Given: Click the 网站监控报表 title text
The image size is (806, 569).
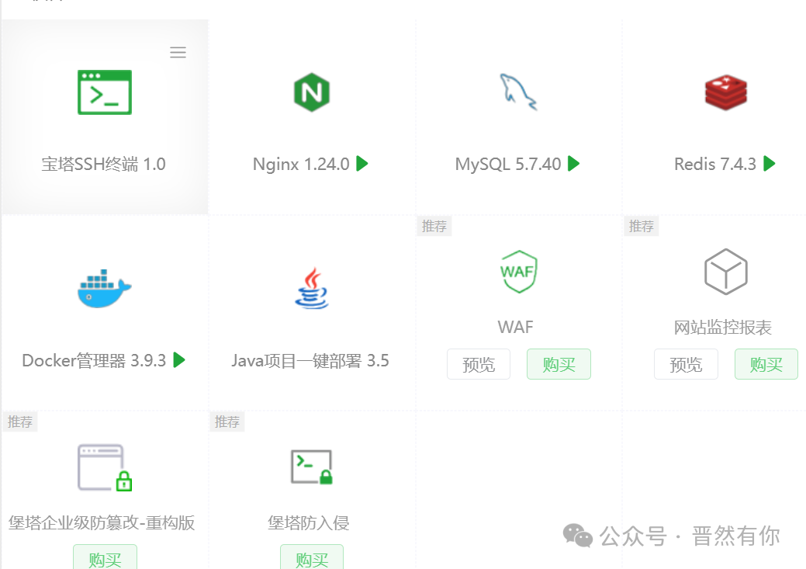Looking at the screenshot, I should (723, 328).
